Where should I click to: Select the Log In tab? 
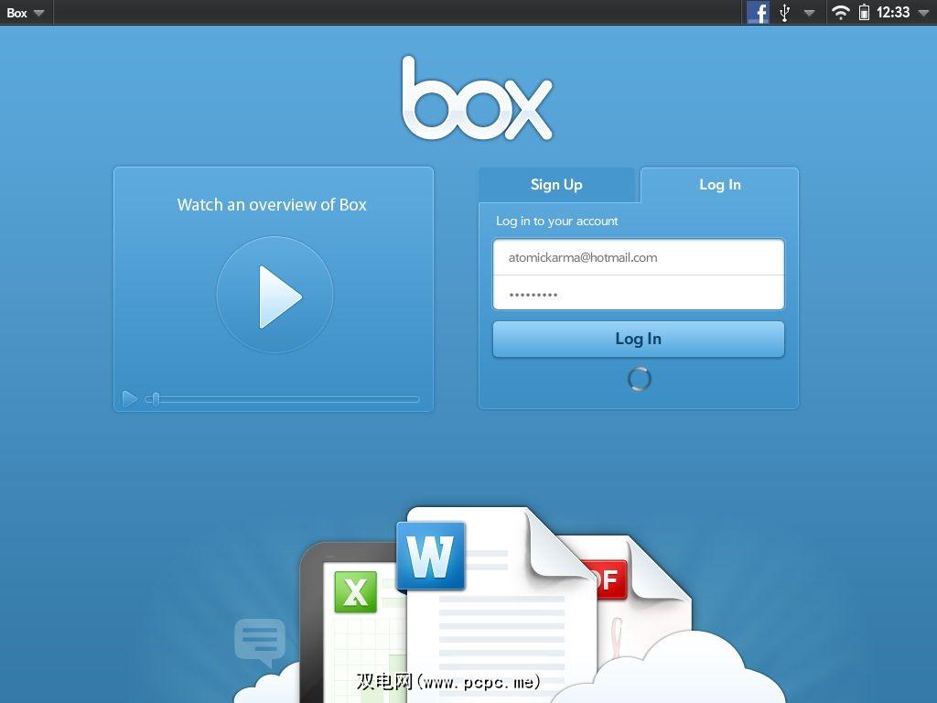tap(719, 185)
